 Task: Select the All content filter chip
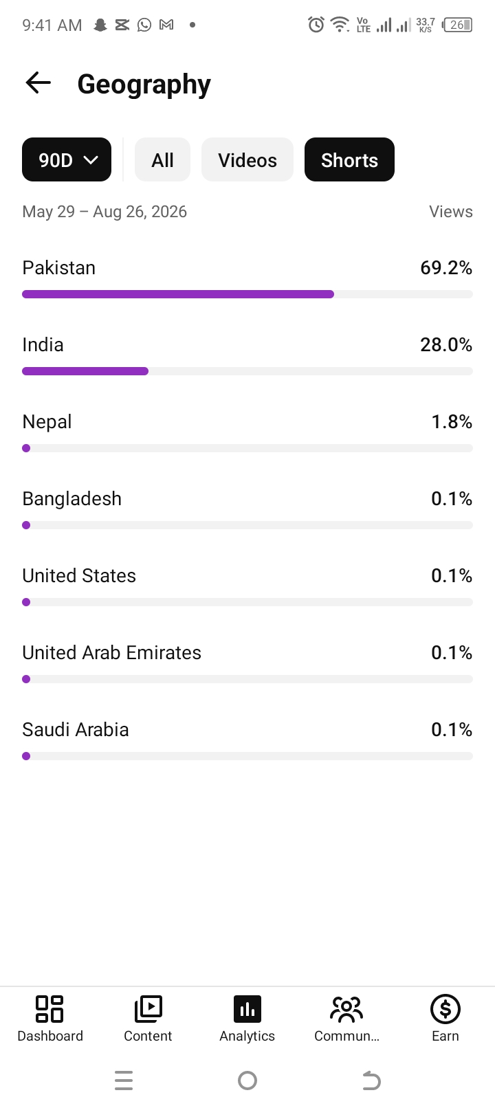point(162,159)
